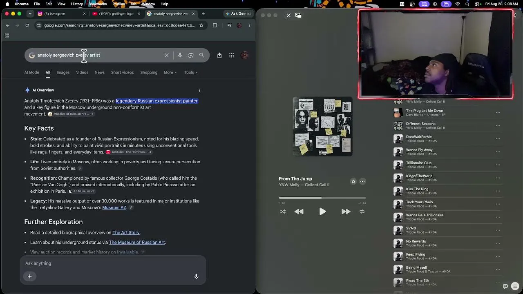Image resolution: width=523 pixels, height=294 pixels.
Task: Go back to the previous page
Action: 7,25
